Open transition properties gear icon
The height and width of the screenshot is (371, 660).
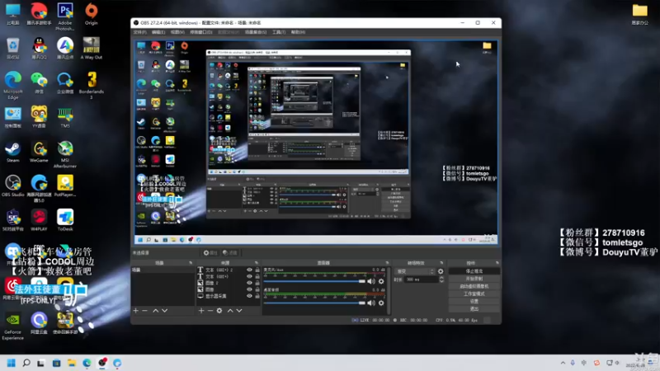click(441, 271)
